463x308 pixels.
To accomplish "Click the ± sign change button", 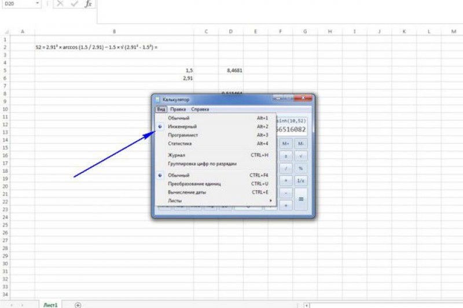I will (x=285, y=156).
